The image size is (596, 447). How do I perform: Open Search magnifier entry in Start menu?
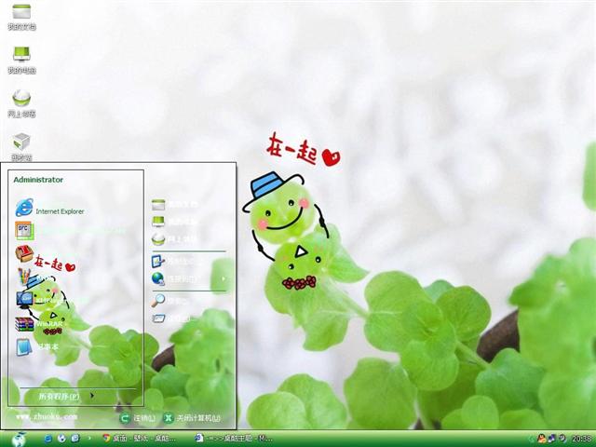coord(169,301)
